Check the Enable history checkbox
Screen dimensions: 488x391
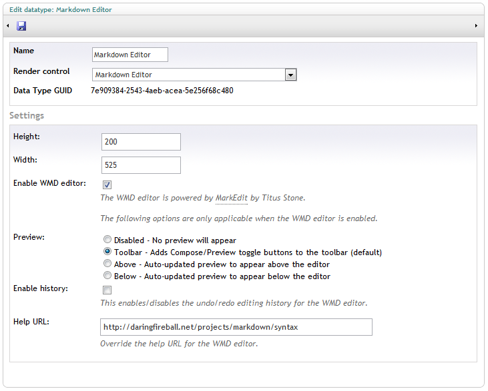(107, 290)
